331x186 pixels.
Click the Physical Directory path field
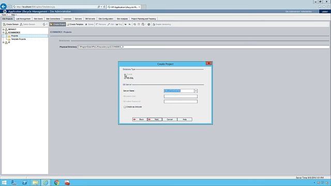tap(203, 47)
